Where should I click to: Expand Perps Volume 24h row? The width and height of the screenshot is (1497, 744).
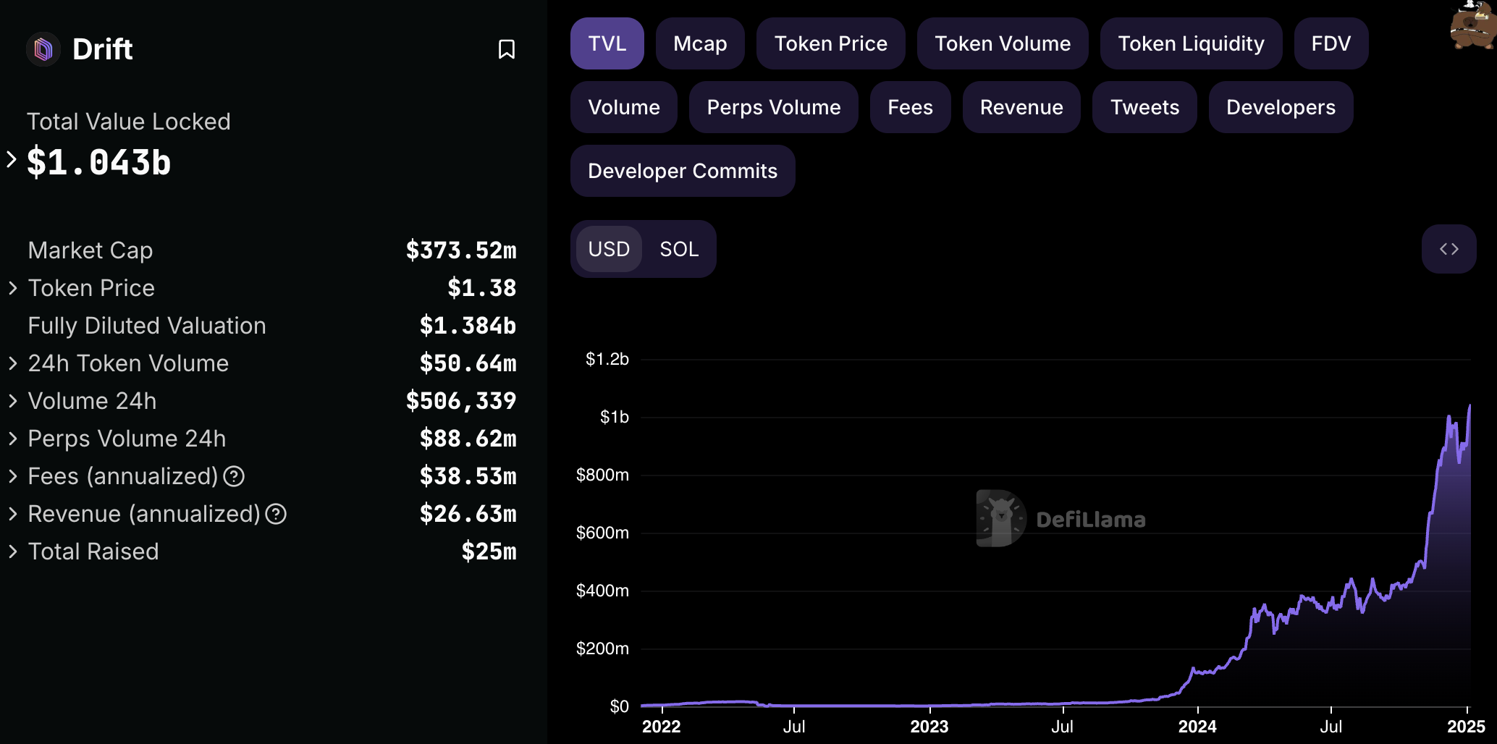[13, 439]
